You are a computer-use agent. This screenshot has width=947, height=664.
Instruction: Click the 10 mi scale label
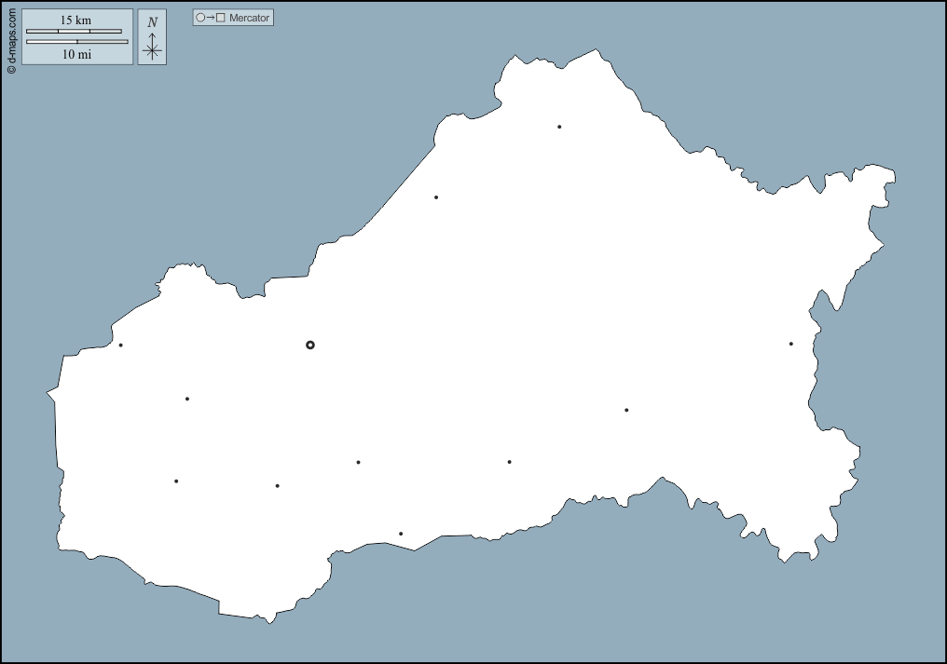pos(76,54)
